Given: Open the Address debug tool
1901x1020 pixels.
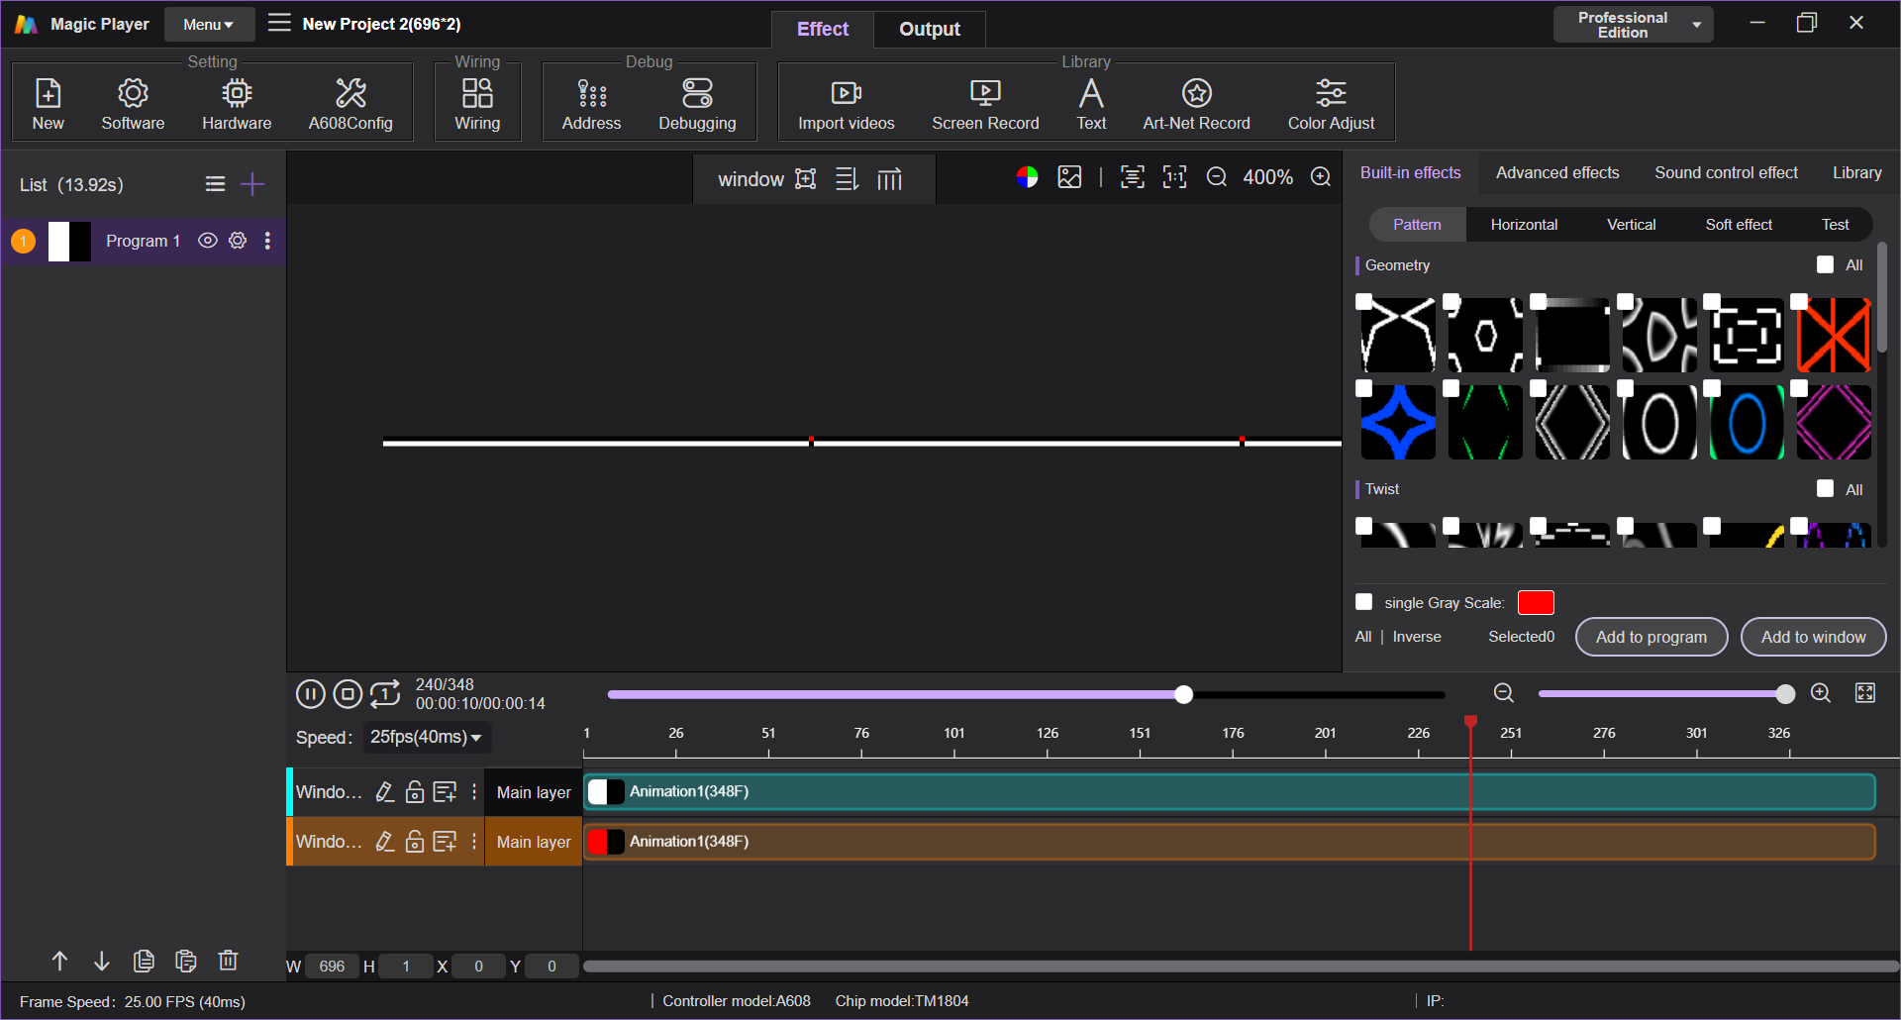Looking at the screenshot, I should 591,103.
